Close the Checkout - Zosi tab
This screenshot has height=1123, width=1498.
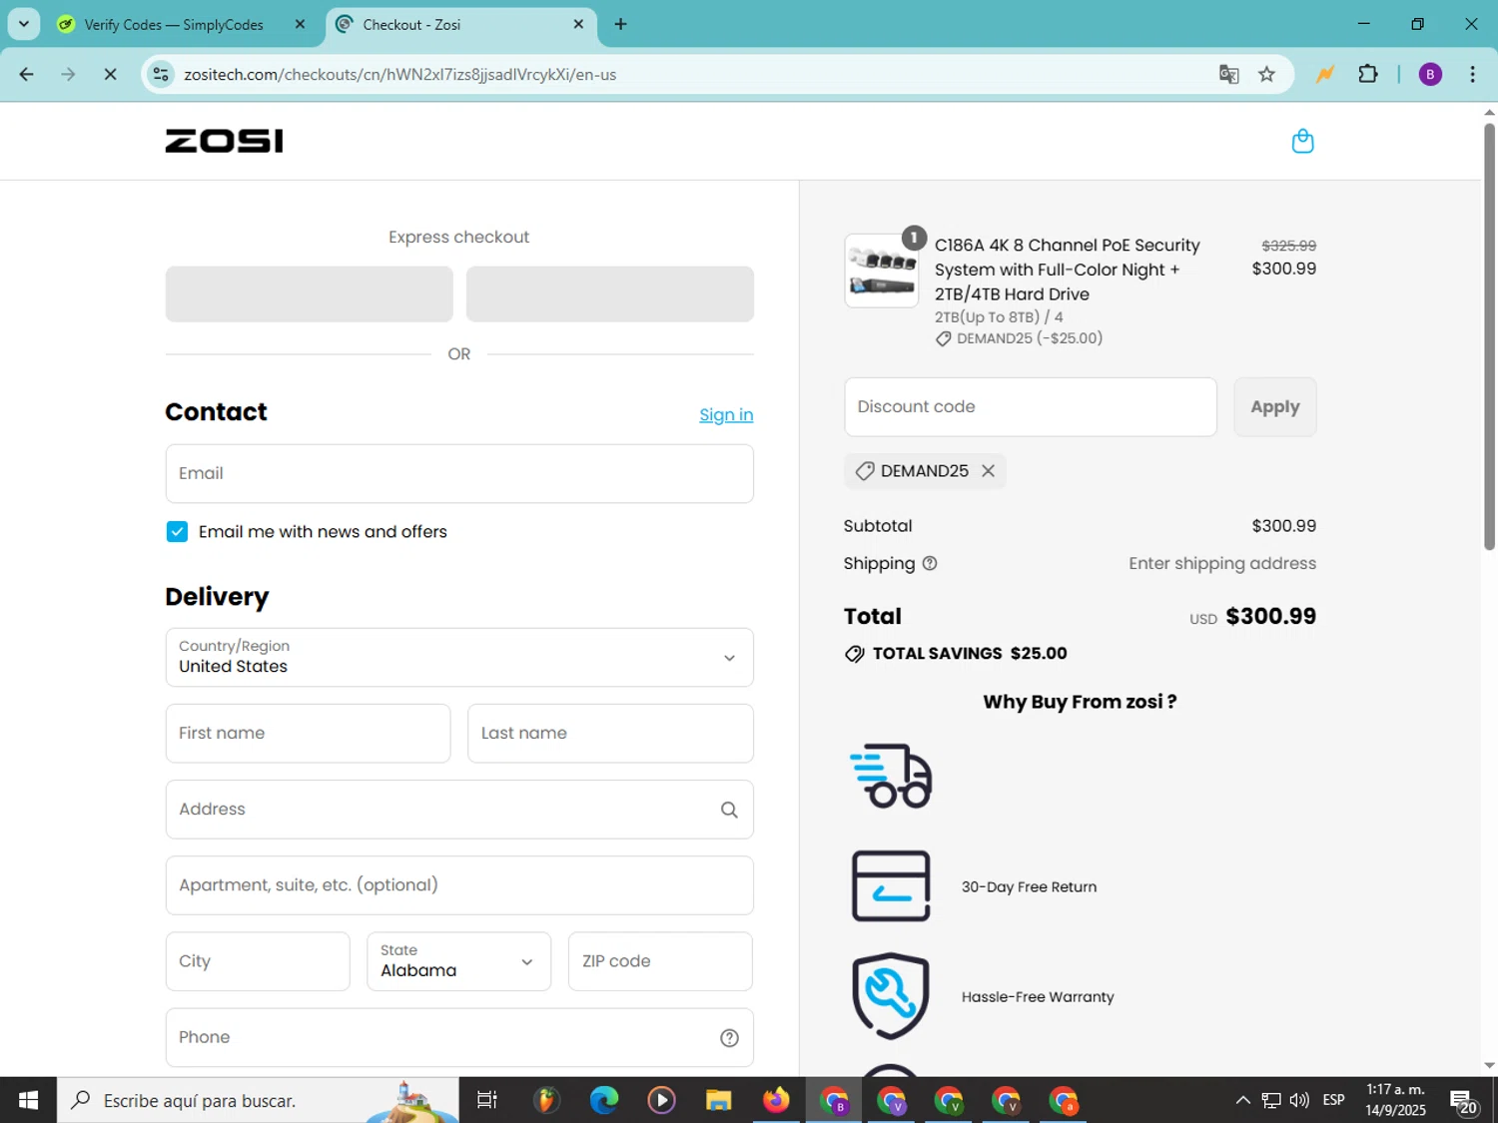coord(578,24)
